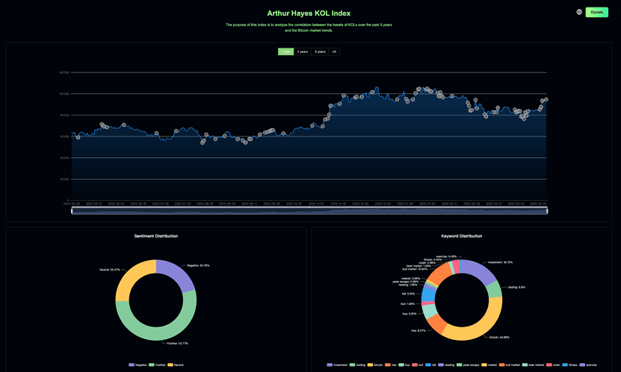Click the chart zoom slider track middle

point(309,211)
